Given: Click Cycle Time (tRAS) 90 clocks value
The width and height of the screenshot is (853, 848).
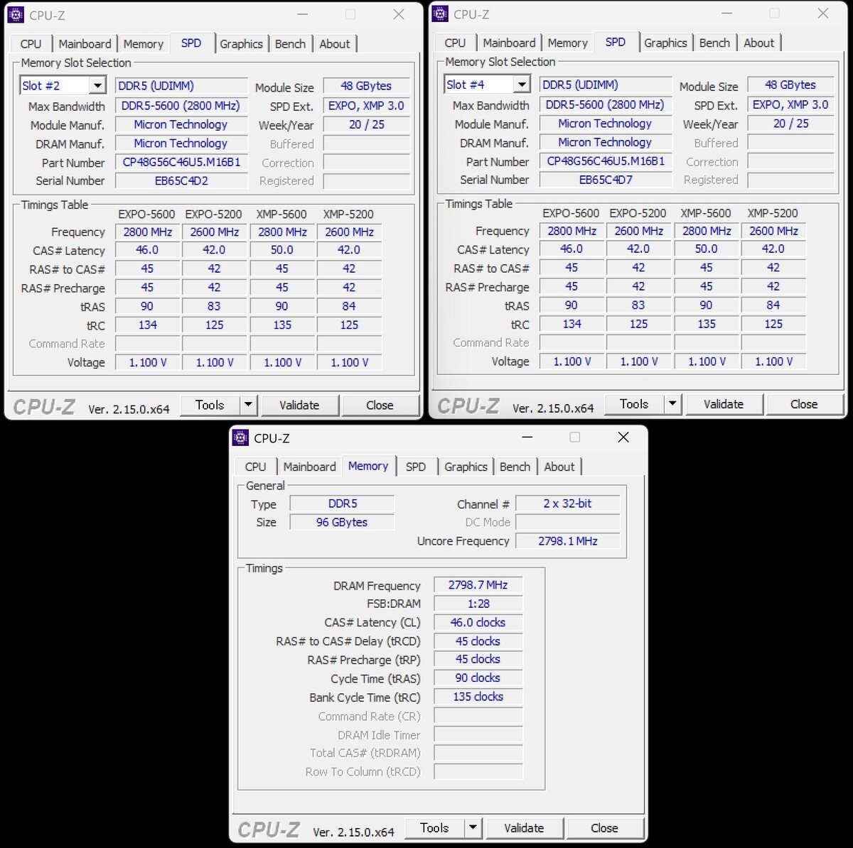Looking at the screenshot, I should click(478, 678).
